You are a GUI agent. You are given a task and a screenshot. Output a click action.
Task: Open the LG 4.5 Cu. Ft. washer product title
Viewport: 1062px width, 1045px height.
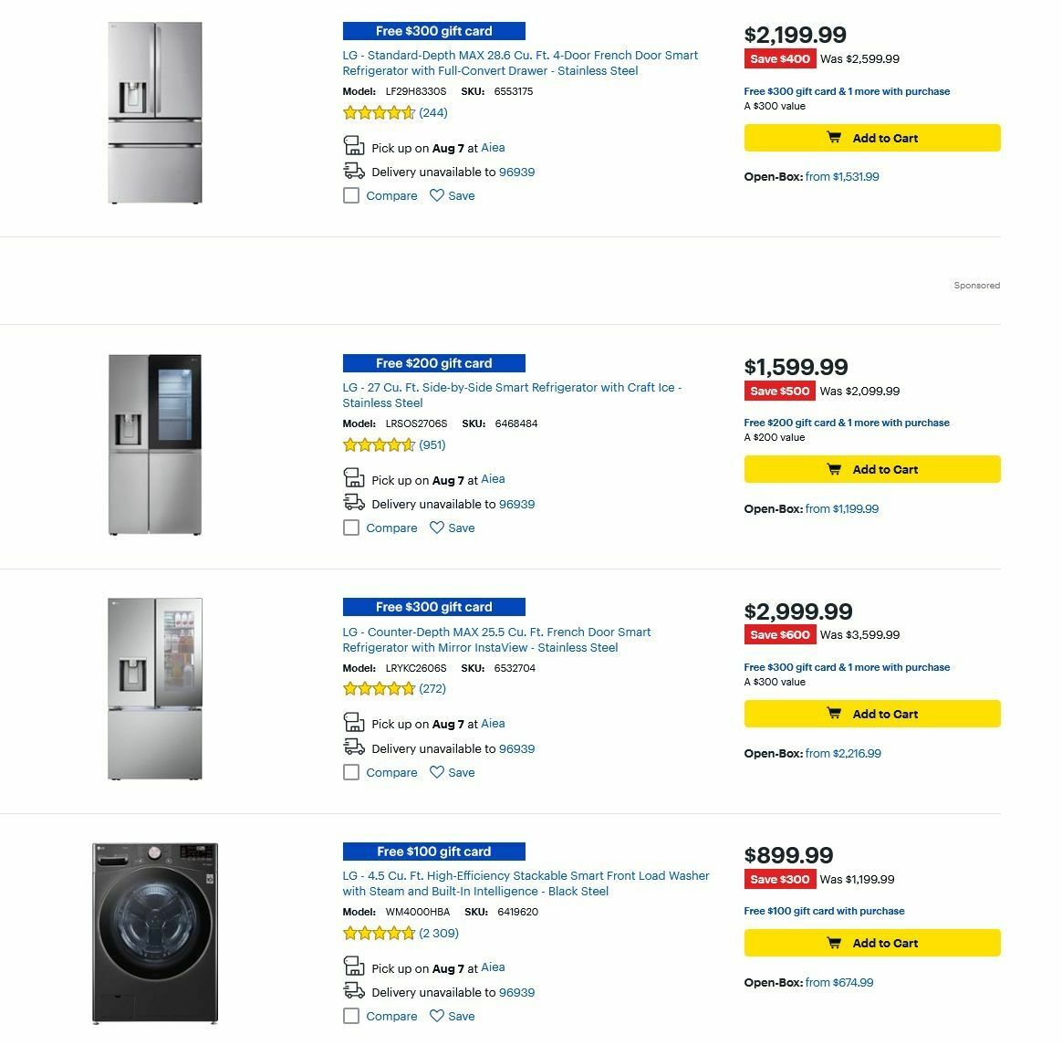click(x=526, y=883)
